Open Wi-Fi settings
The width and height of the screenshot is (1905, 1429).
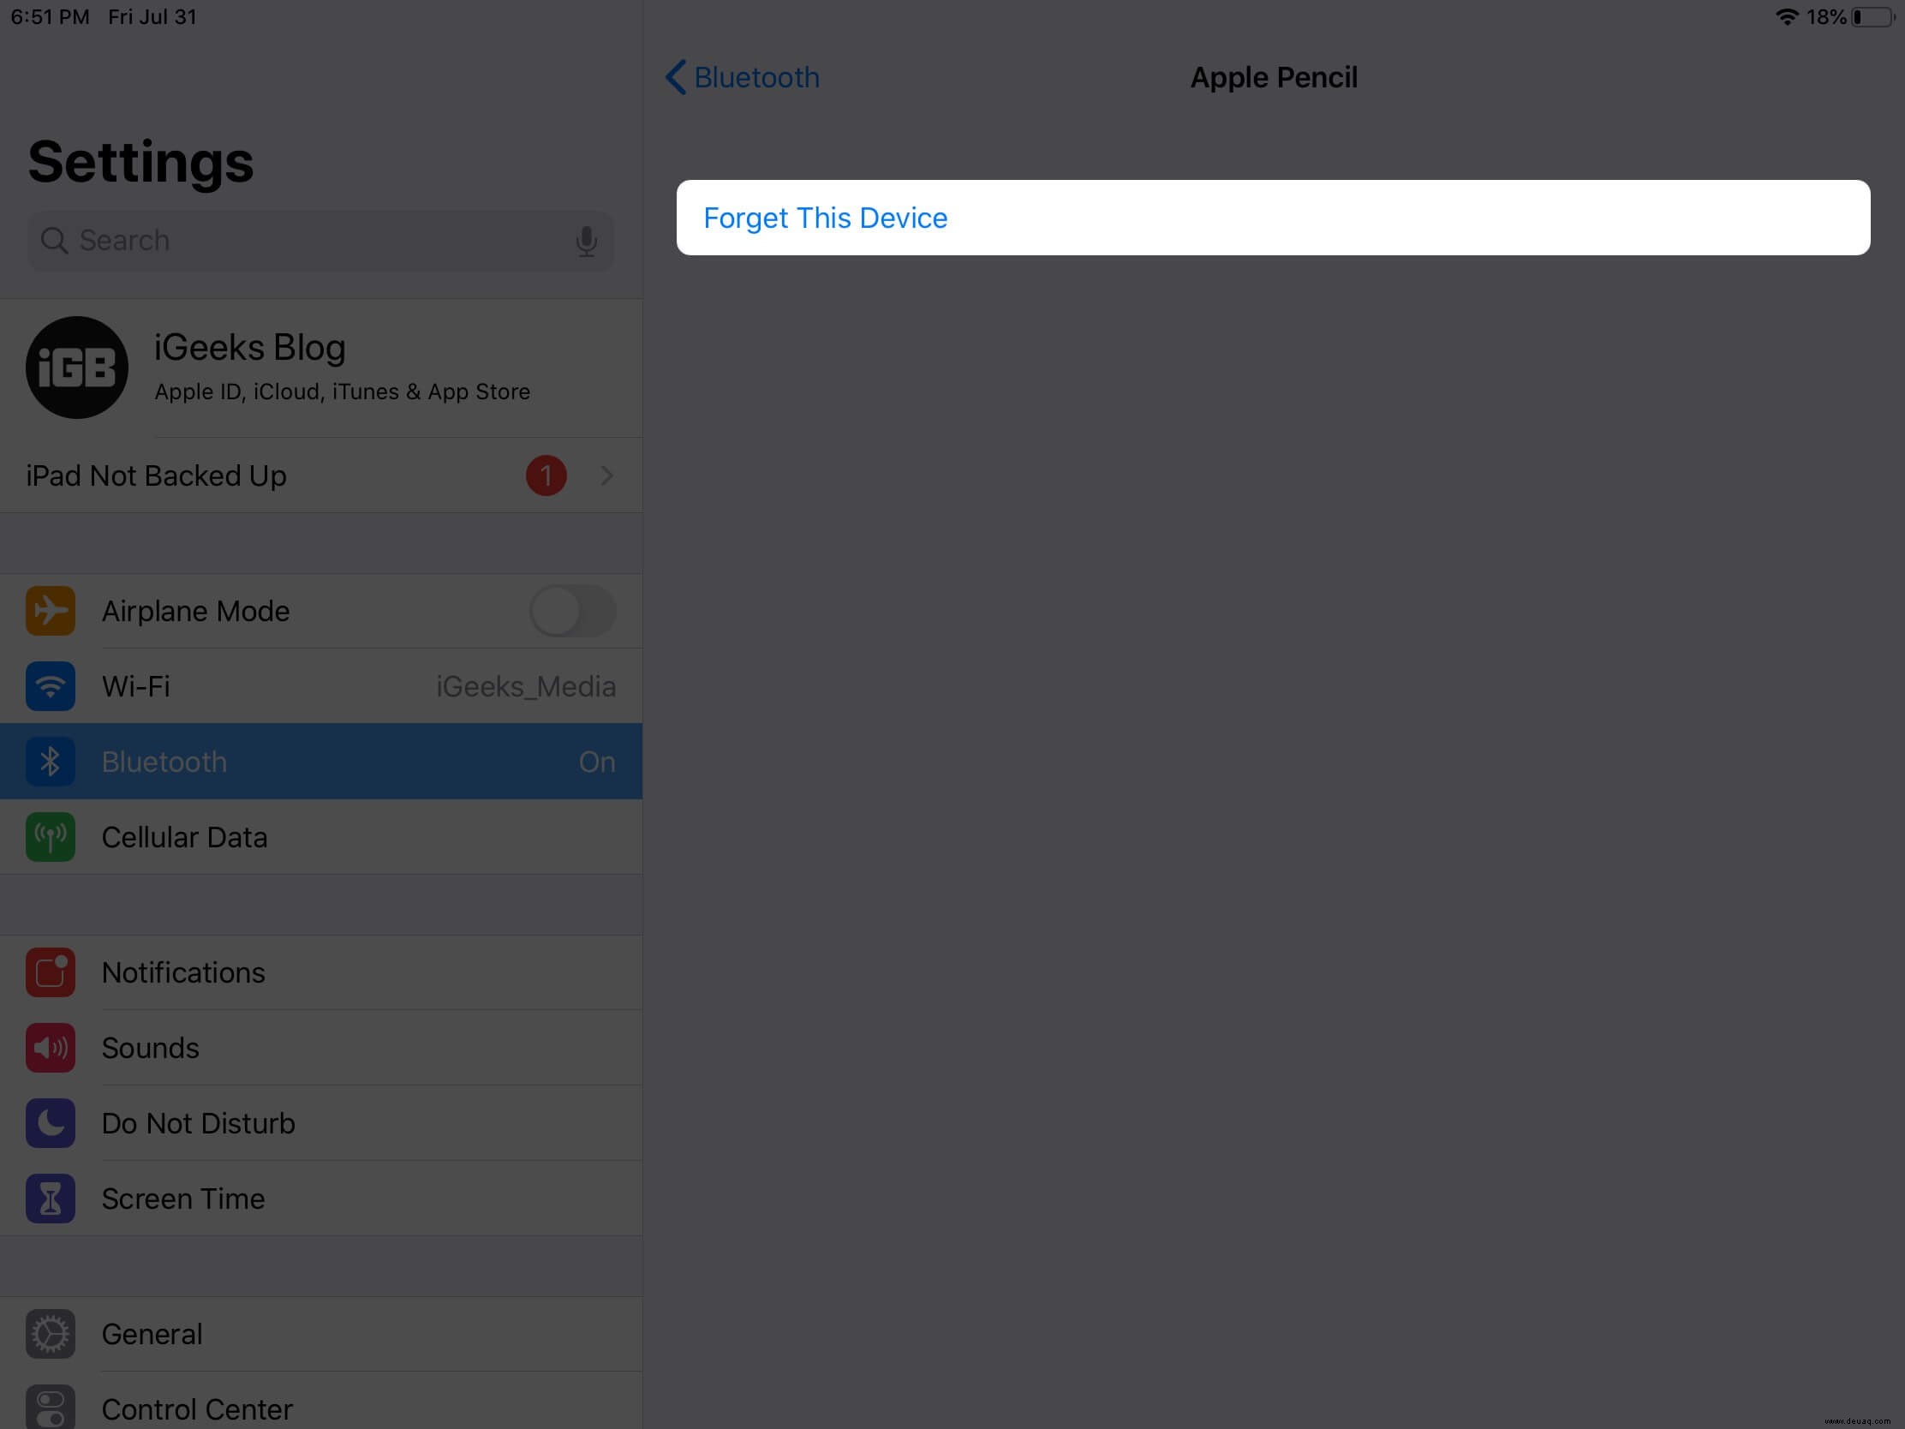pos(320,686)
